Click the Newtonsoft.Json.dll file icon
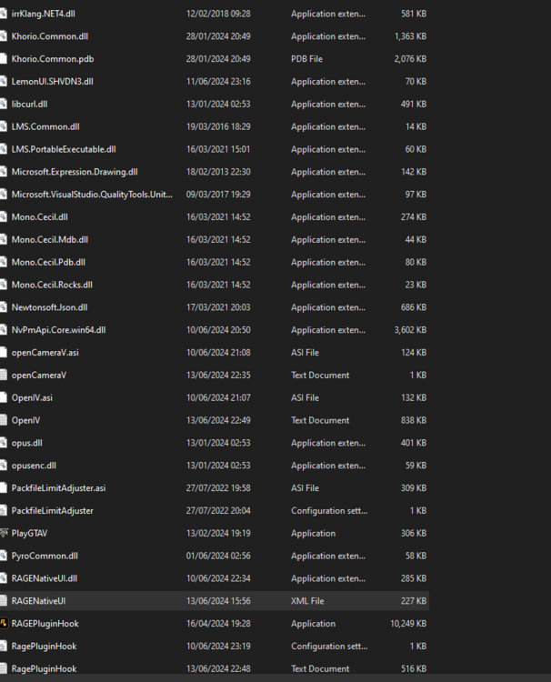 pyautogui.click(x=4, y=307)
